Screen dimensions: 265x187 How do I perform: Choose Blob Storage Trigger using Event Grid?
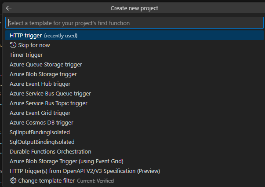click(x=66, y=161)
